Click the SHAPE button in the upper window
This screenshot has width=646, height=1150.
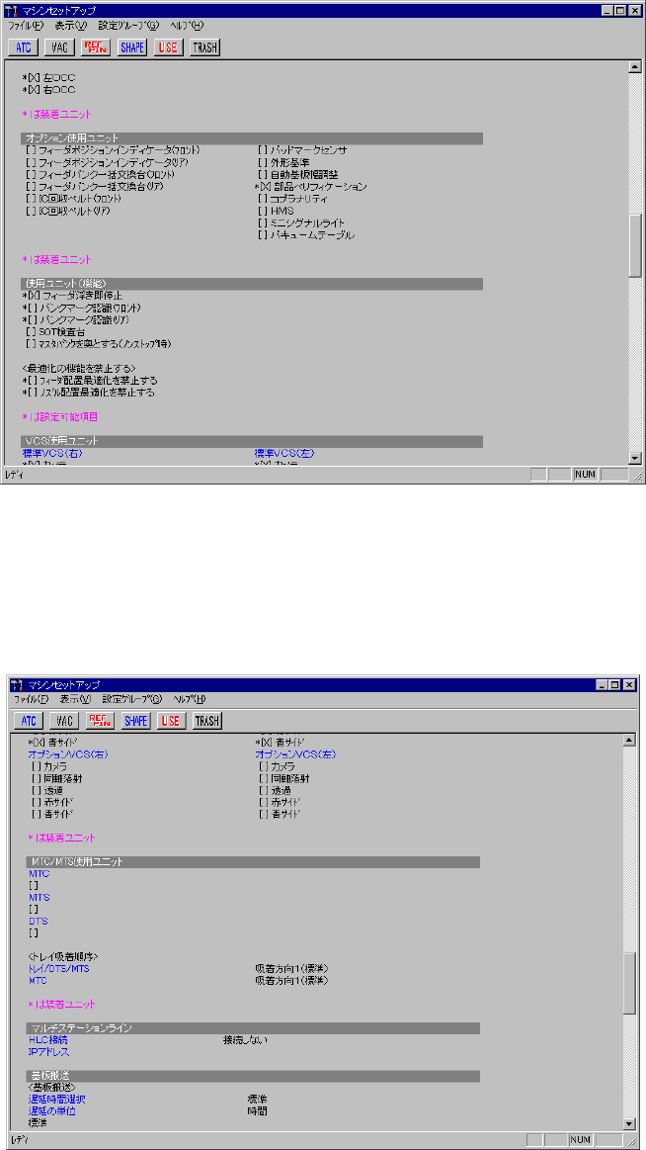click(x=131, y=47)
